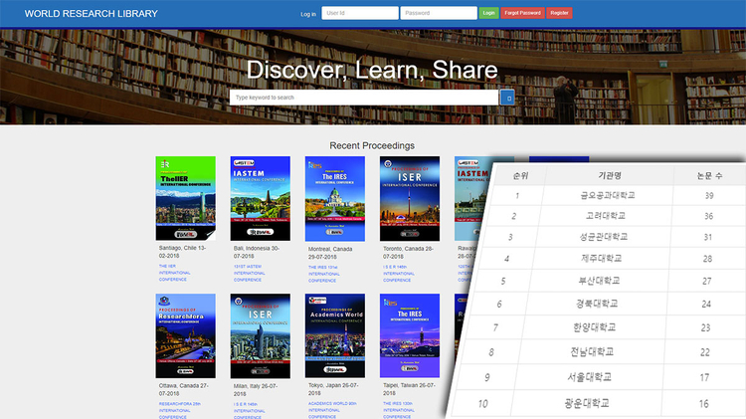The width and height of the screenshot is (746, 419).
Task: Click 'Bali, Indonesia 30-07-2018' caption
Action: tap(256, 252)
